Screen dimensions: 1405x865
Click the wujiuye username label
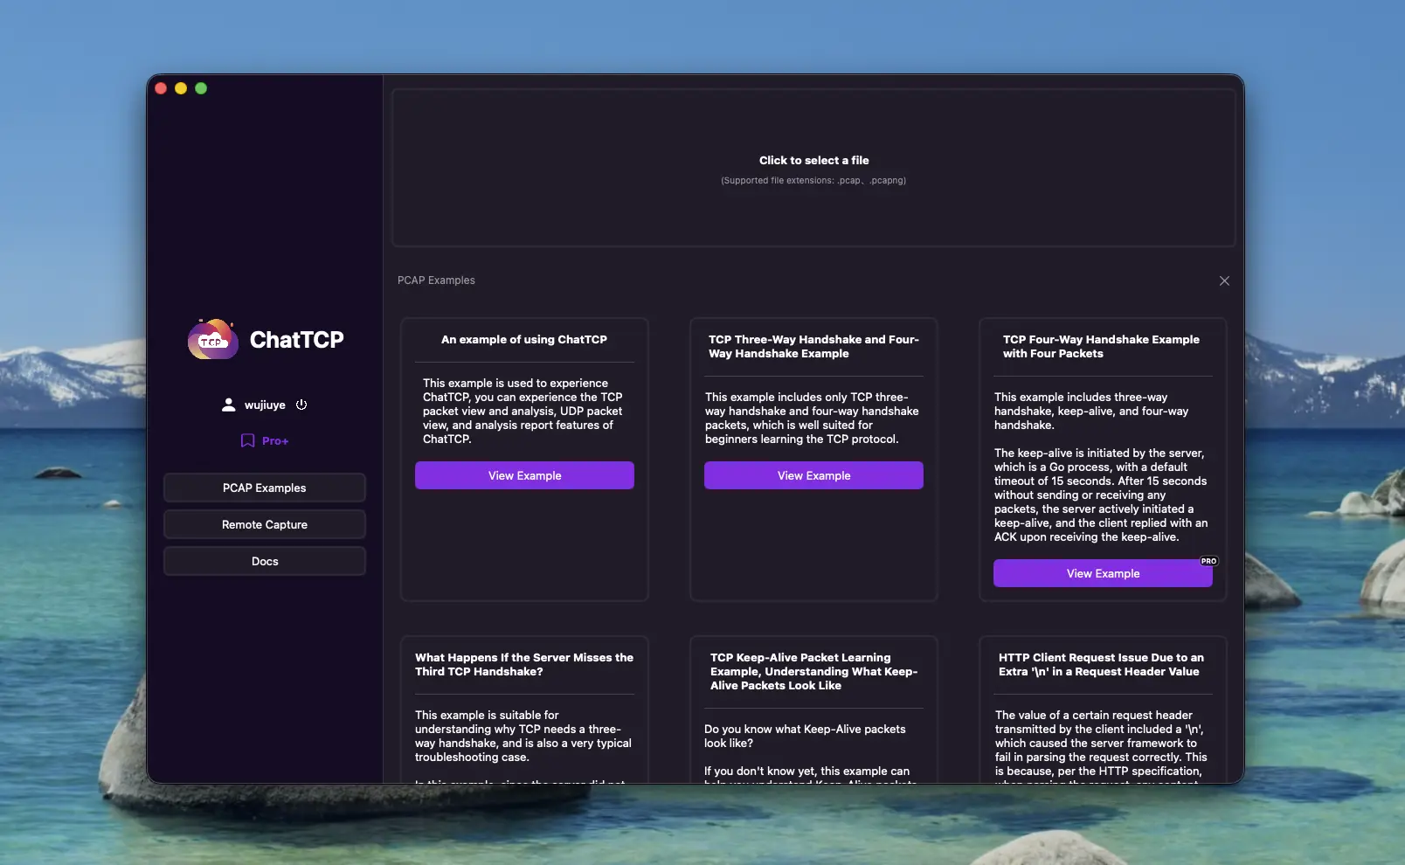(265, 405)
